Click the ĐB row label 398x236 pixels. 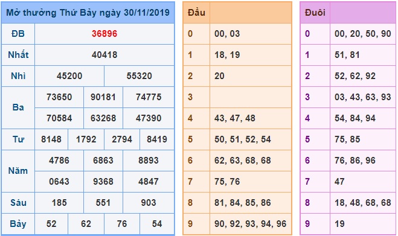18,33
